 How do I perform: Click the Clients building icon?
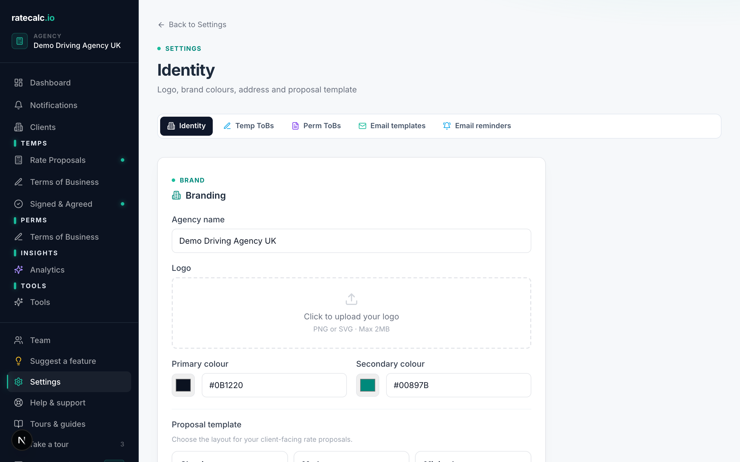coord(18,127)
